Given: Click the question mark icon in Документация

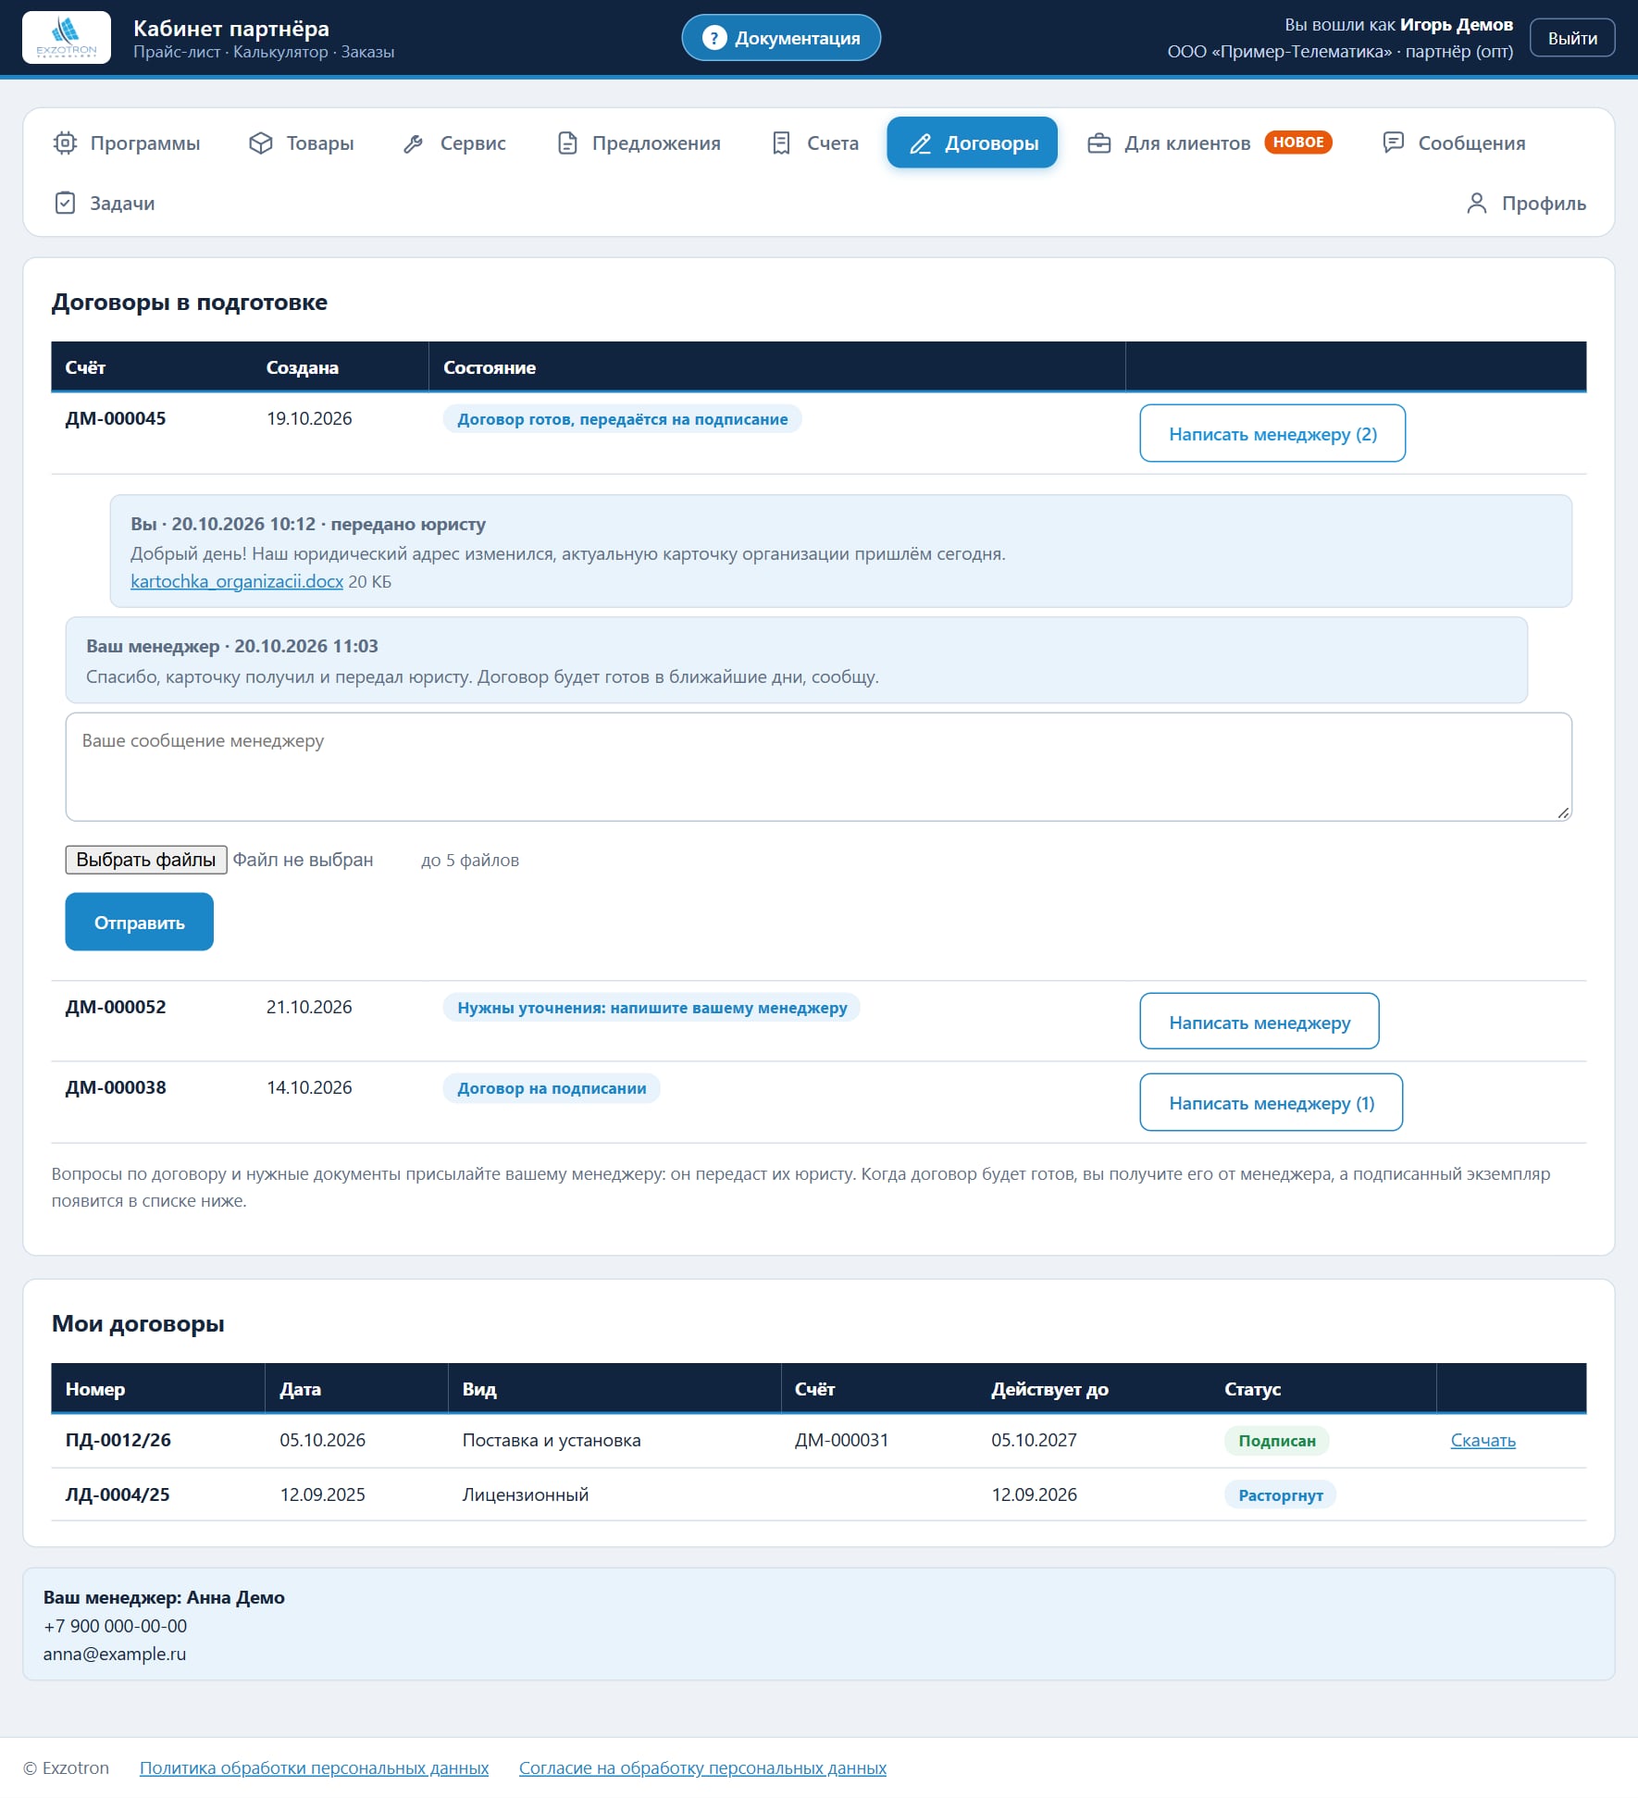Looking at the screenshot, I should pyautogui.click(x=714, y=38).
